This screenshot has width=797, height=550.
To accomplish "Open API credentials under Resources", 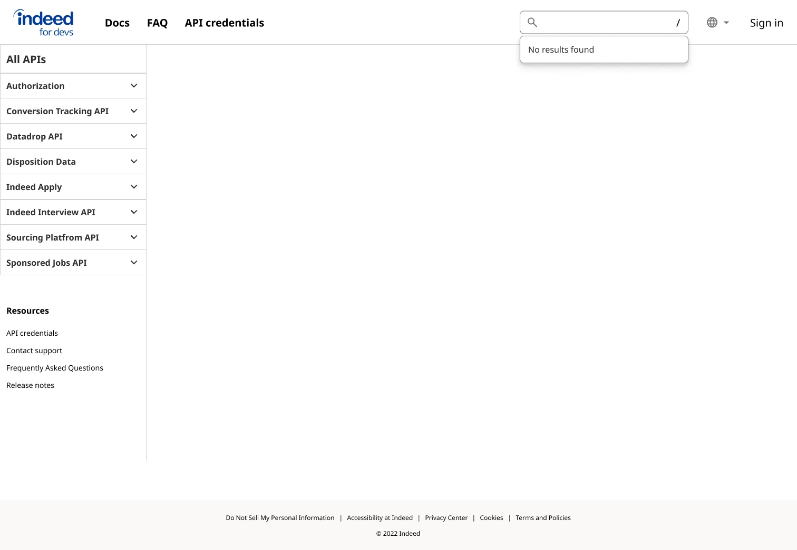I will [x=32, y=333].
